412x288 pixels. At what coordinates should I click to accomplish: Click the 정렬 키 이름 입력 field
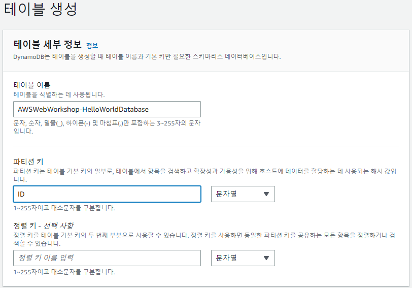point(107,258)
